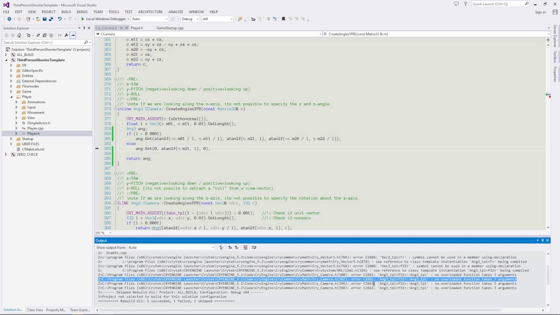Go to next message in Output panel
This screenshot has width=560, height=315.
click(237, 247)
